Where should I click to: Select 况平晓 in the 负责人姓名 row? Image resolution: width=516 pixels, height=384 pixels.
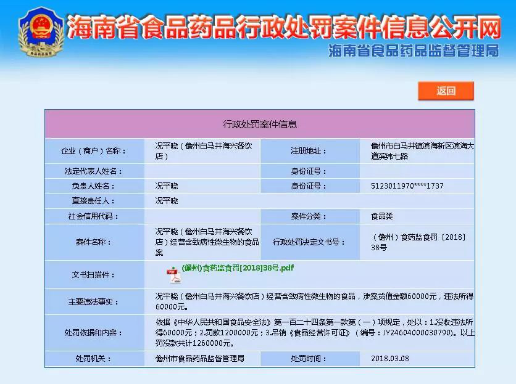click(x=167, y=186)
